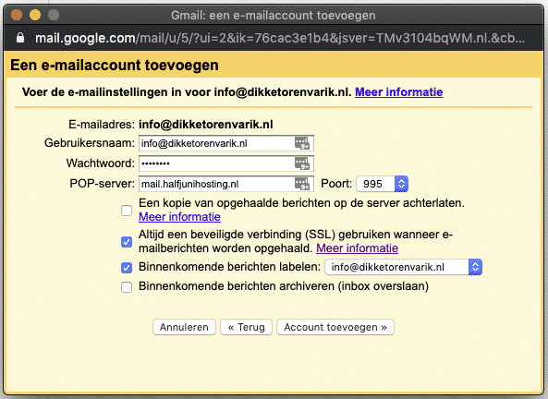Click the bold email address info@dikketorenvarik.nl
This screenshot has width=548, height=399.
[x=206, y=125]
